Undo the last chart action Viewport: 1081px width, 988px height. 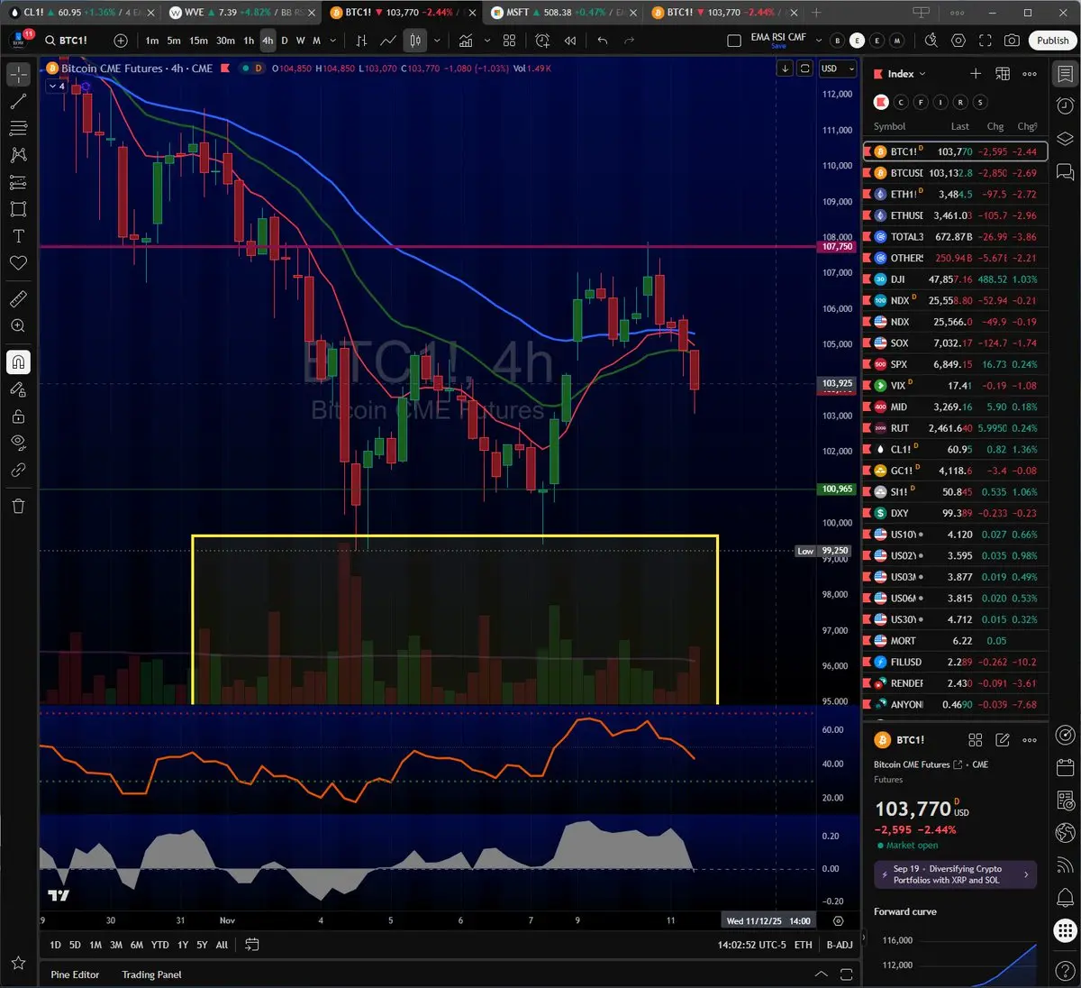click(603, 41)
